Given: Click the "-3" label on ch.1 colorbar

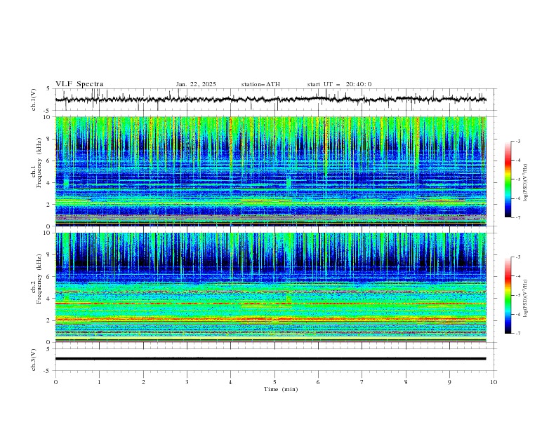Looking at the screenshot, I should [x=517, y=141].
